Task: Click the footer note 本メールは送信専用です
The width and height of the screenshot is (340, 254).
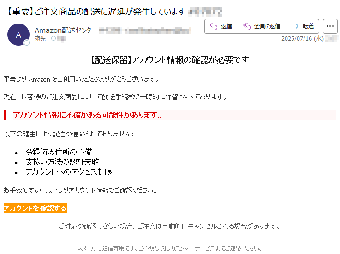Action: (169, 248)
